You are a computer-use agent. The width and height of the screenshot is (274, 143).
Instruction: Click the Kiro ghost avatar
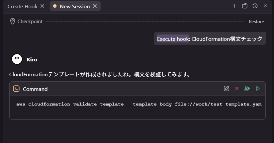coord(17,59)
